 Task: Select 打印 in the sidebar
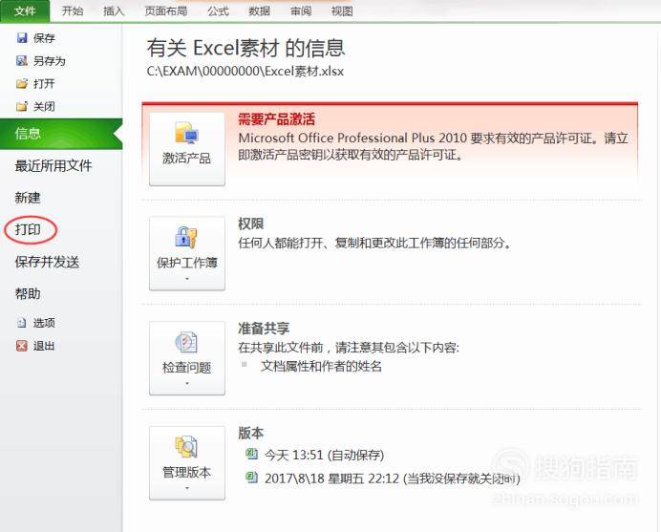28,230
